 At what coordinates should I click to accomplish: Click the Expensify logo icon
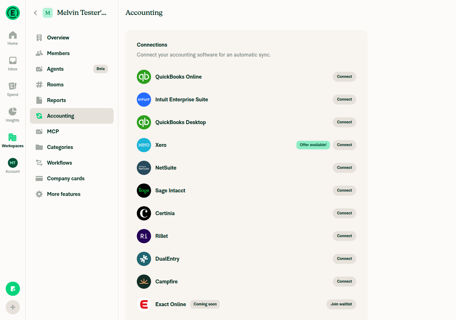coord(13,13)
